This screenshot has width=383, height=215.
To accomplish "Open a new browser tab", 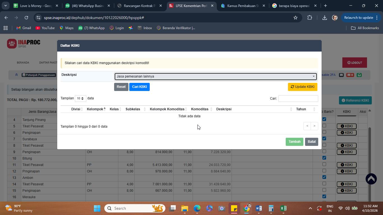I will tap(325, 6).
